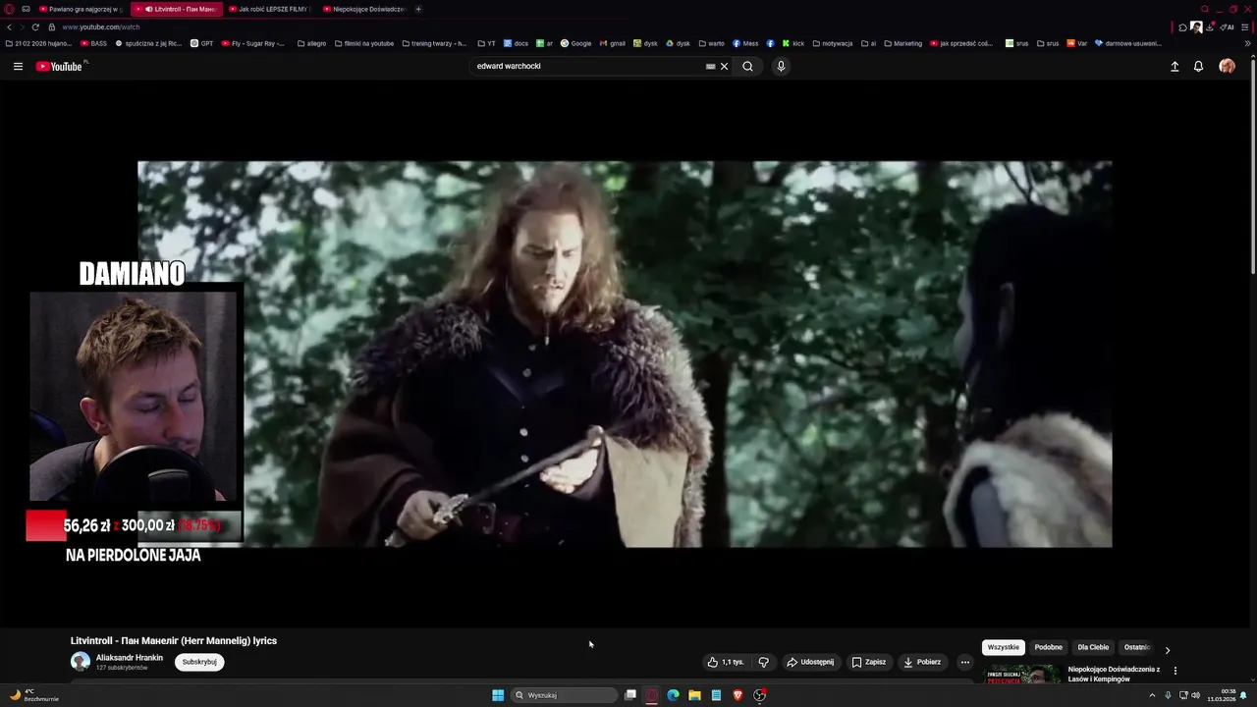The height and width of the screenshot is (707, 1257).
Task: Switch to Jak robić LEPSZE FILMY tab
Action: (x=269, y=9)
